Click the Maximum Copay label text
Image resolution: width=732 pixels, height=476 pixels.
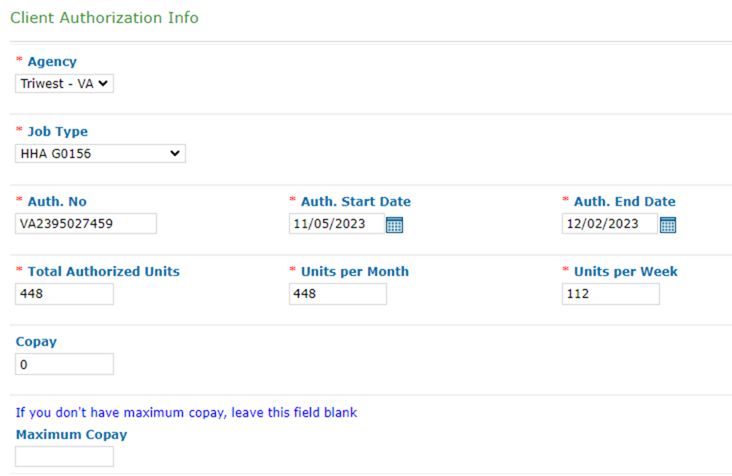pos(71,434)
